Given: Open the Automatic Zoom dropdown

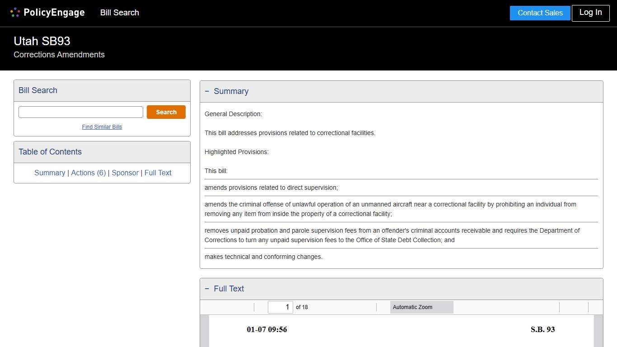Looking at the screenshot, I should pos(421,307).
